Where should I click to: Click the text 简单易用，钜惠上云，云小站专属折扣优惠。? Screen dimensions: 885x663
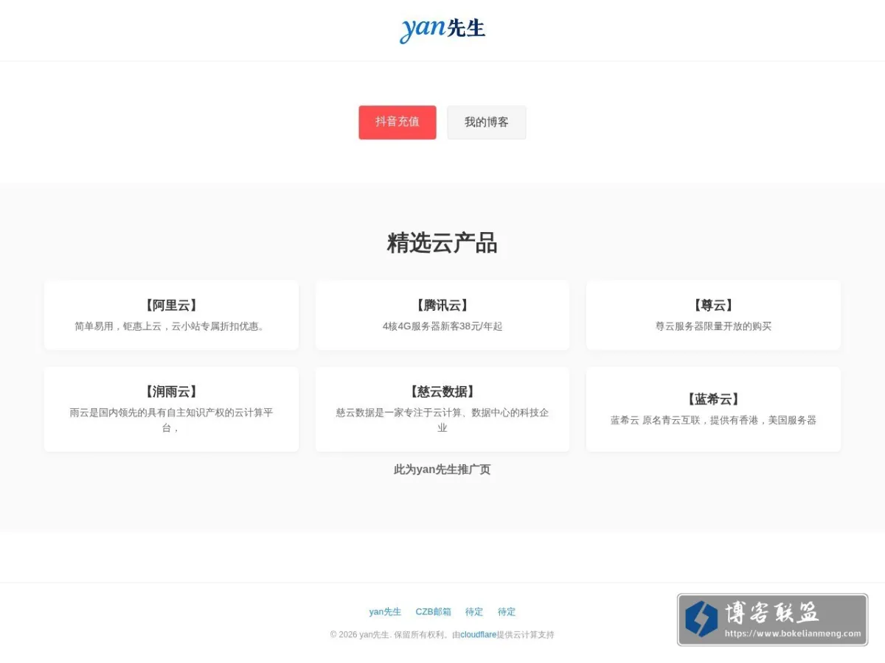point(171,326)
